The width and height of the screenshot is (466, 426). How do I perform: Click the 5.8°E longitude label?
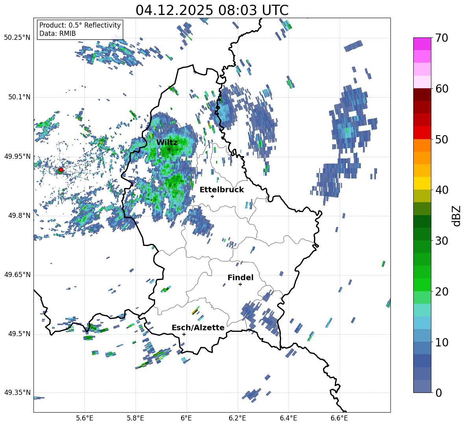pos(135,418)
